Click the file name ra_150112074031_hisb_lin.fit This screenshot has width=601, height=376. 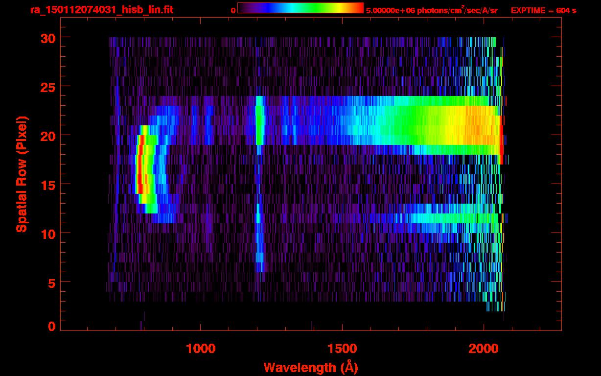coord(101,10)
